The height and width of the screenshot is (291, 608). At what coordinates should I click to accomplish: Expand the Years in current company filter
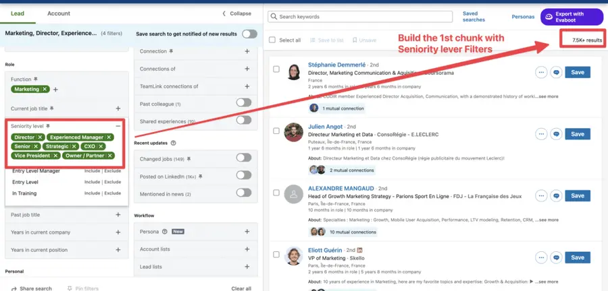tap(118, 232)
